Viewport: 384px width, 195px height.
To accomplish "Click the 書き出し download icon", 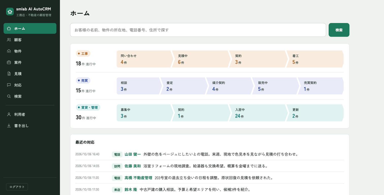I will click(9, 126).
